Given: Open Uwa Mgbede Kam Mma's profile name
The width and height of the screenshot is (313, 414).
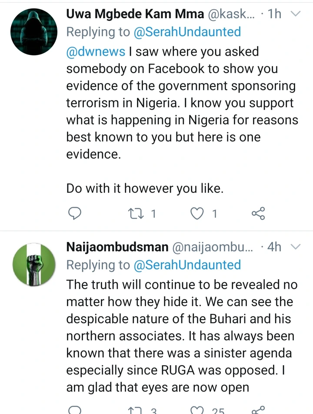Looking at the screenshot, I should pos(135,14).
